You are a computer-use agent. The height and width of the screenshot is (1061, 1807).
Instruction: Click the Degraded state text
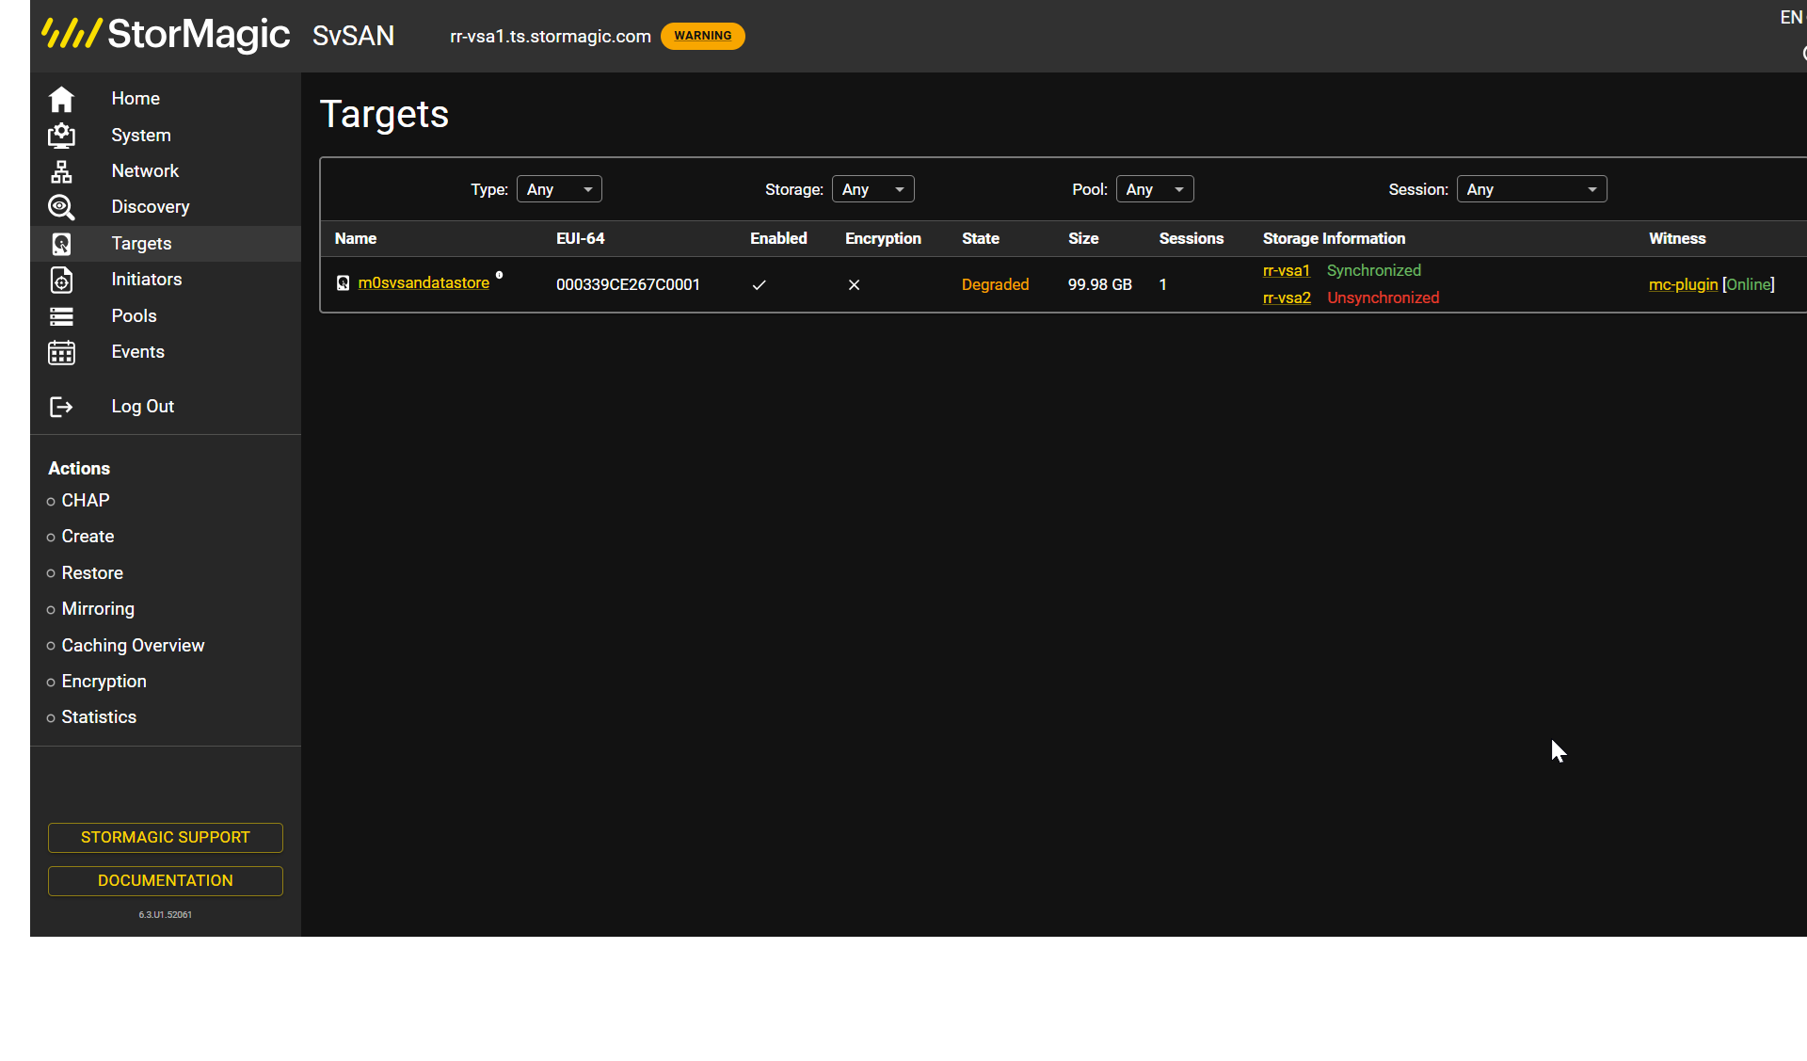click(x=995, y=285)
